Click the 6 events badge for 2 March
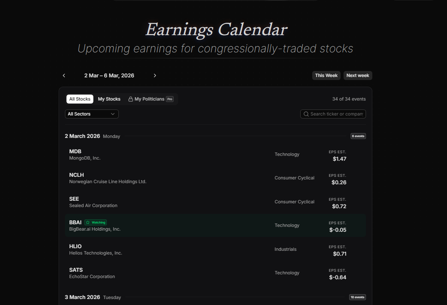 tap(358, 136)
